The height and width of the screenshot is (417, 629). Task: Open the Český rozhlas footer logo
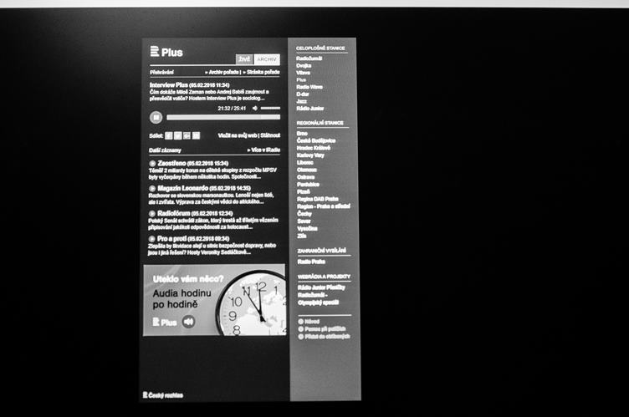click(x=163, y=395)
